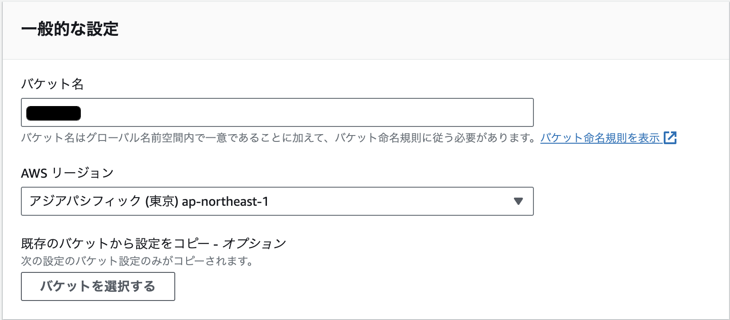
Task: Click the ap-northeast-1 region code
Action: [225, 201]
